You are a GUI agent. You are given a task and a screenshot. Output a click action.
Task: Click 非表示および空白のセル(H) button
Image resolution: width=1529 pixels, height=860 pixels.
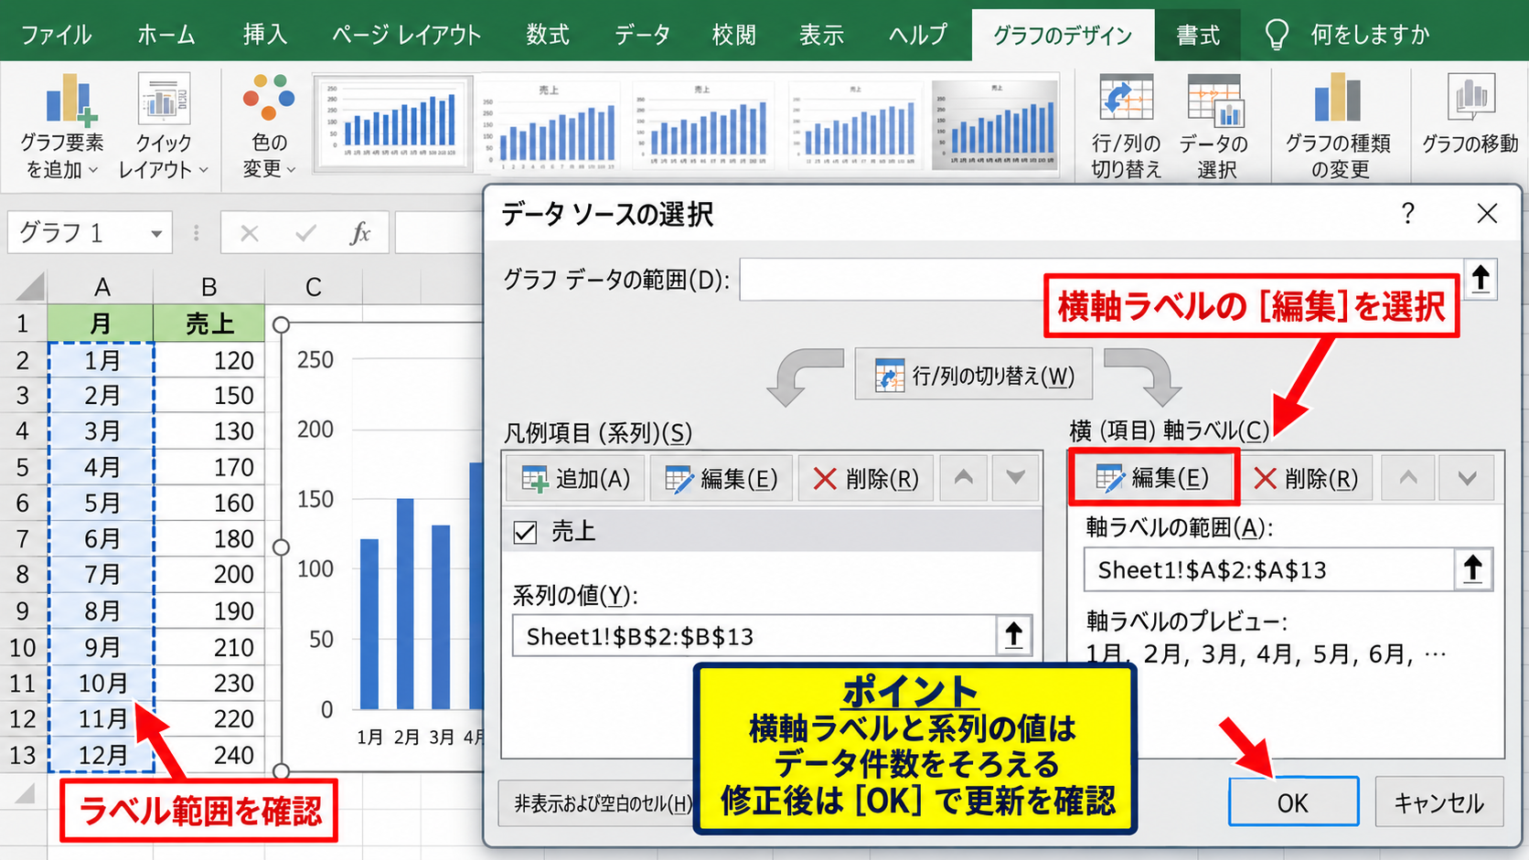click(596, 803)
